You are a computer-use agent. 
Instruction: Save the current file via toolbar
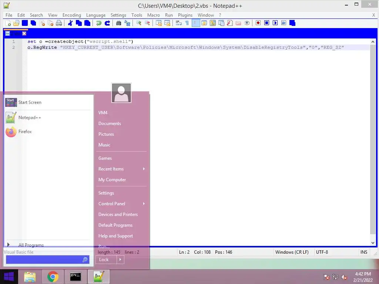25,23
